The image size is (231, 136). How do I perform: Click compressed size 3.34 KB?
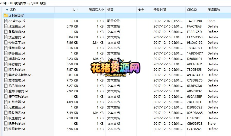coord(98,43)
